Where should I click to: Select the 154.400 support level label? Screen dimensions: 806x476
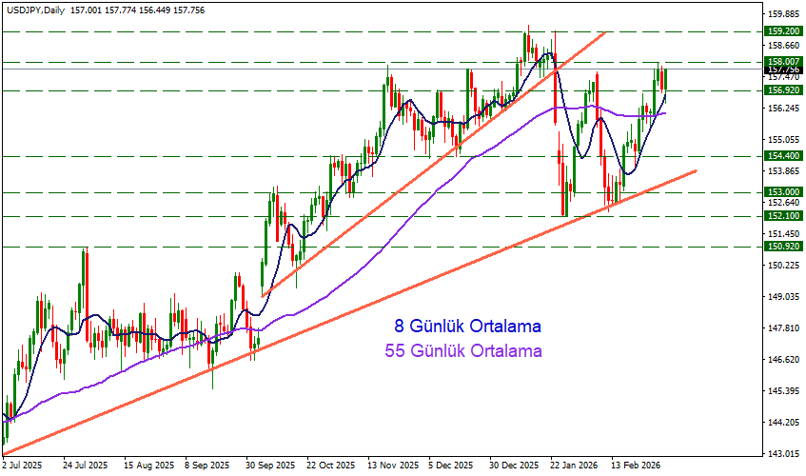pyautogui.click(x=782, y=155)
